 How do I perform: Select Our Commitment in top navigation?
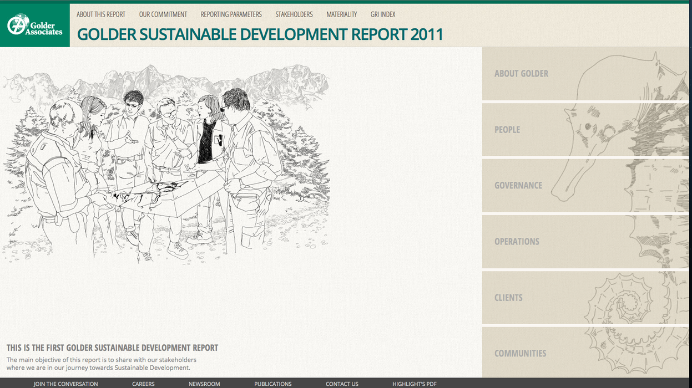[163, 14]
